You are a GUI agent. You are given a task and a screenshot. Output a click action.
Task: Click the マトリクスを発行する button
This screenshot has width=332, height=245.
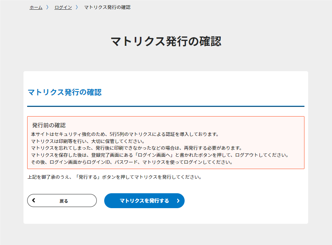pos(144,201)
